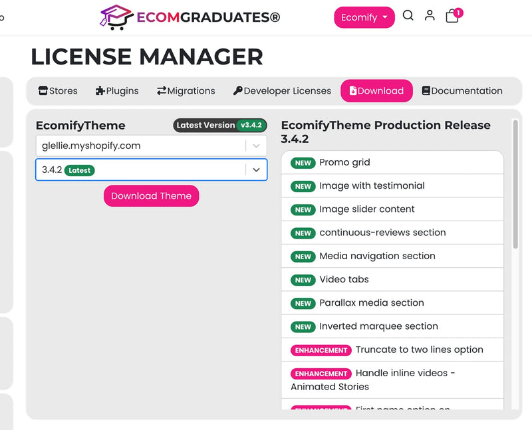Image resolution: width=532 pixels, height=430 pixels.
Task: Open the 3.4.2 version dropdown chevron
Action: 256,170
